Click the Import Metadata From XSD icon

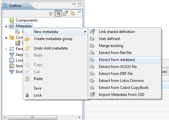pos(92,94)
